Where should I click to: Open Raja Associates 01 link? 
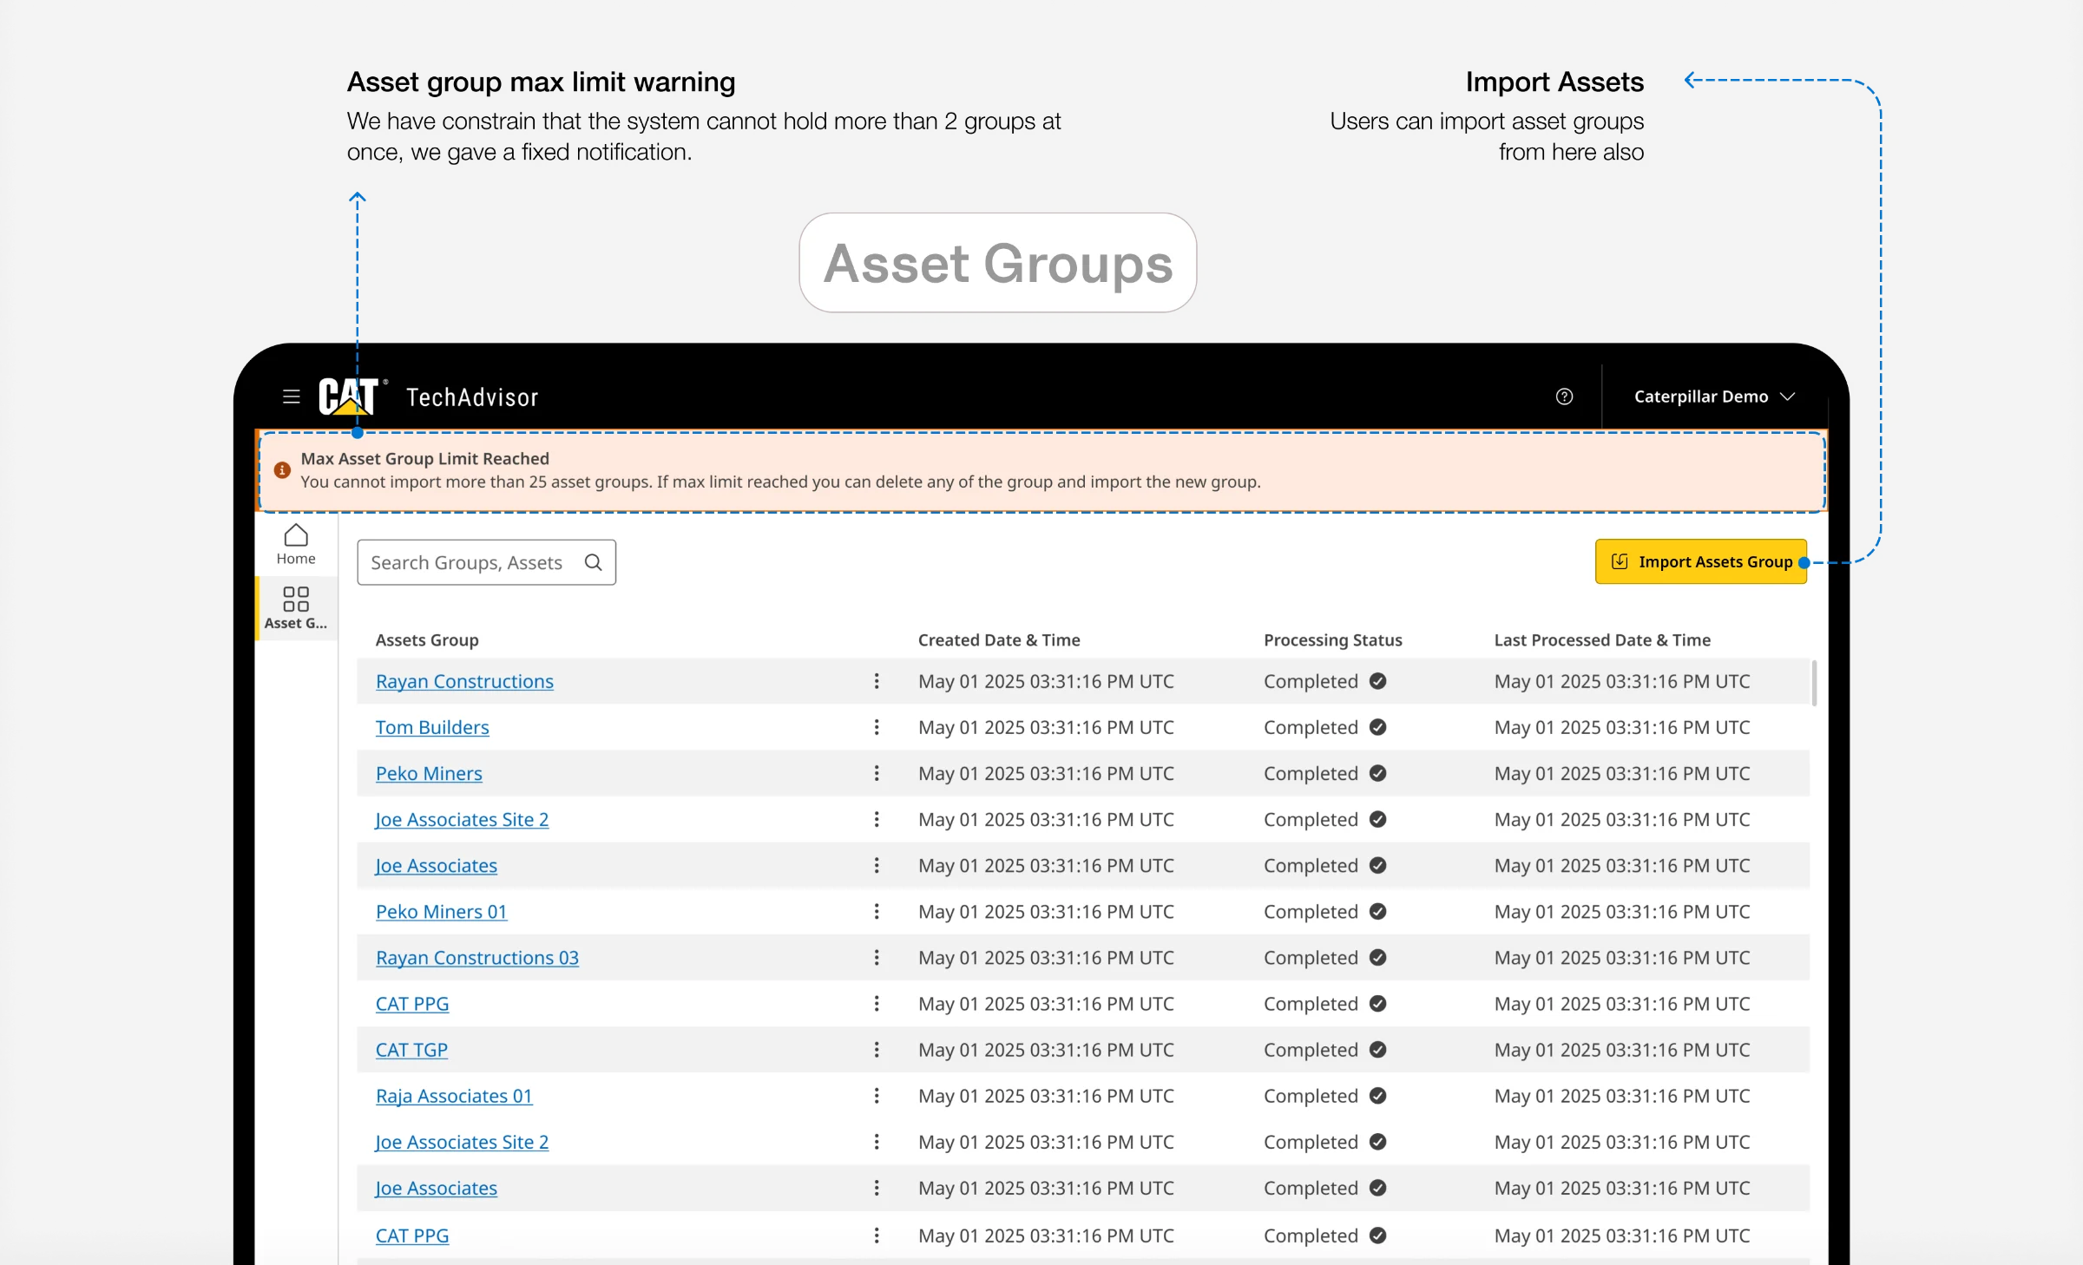click(454, 1096)
